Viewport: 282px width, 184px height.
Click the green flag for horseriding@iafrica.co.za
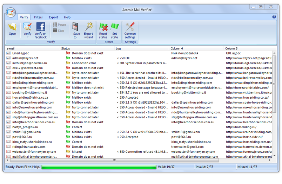point(68,97)
